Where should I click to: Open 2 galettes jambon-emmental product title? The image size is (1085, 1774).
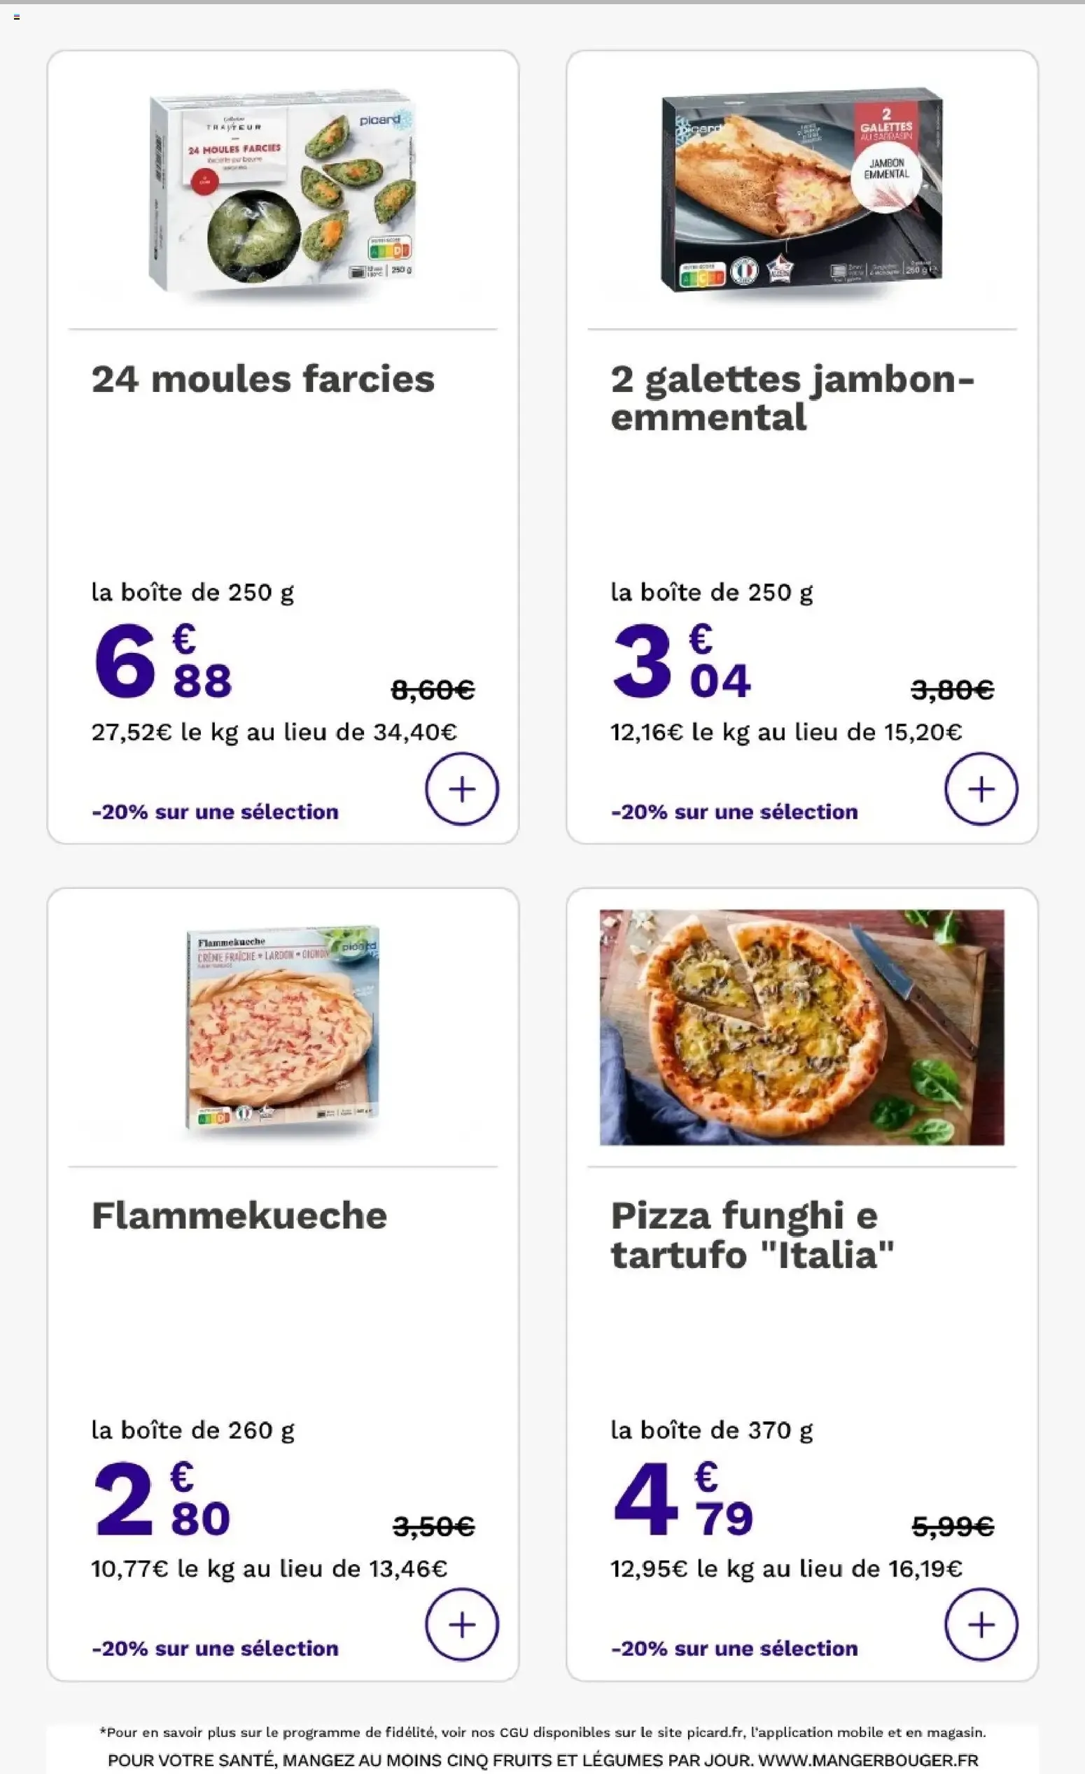pyautogui.click(x=792, y=398)
